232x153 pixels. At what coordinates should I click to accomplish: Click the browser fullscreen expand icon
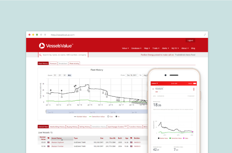coord(205,35)
